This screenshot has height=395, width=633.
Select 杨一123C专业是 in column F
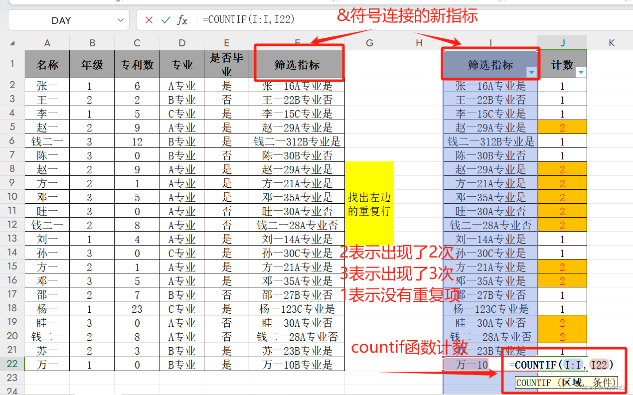point(297,308)
